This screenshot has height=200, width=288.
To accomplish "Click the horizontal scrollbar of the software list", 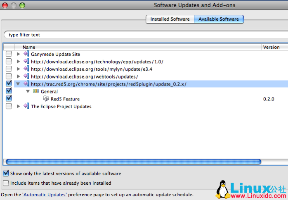I will click(133, 162).
